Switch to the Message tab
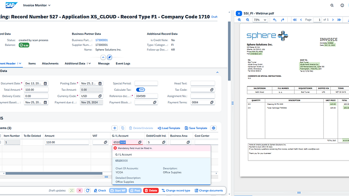Image resolution: width=349 pixels, height=196 pixels. click(x=104, y=64)
